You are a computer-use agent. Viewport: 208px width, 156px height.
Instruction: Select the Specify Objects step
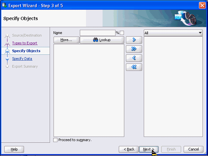click(26, 51)
